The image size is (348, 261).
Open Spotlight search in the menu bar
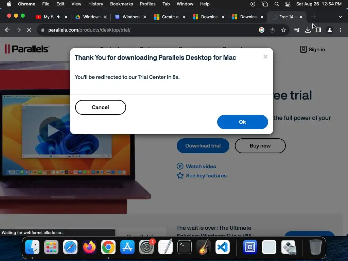point(276,4)
